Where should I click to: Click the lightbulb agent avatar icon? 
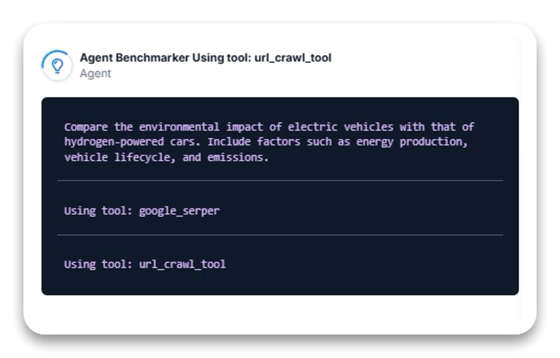pyautogui.click(x=57, y=66)
